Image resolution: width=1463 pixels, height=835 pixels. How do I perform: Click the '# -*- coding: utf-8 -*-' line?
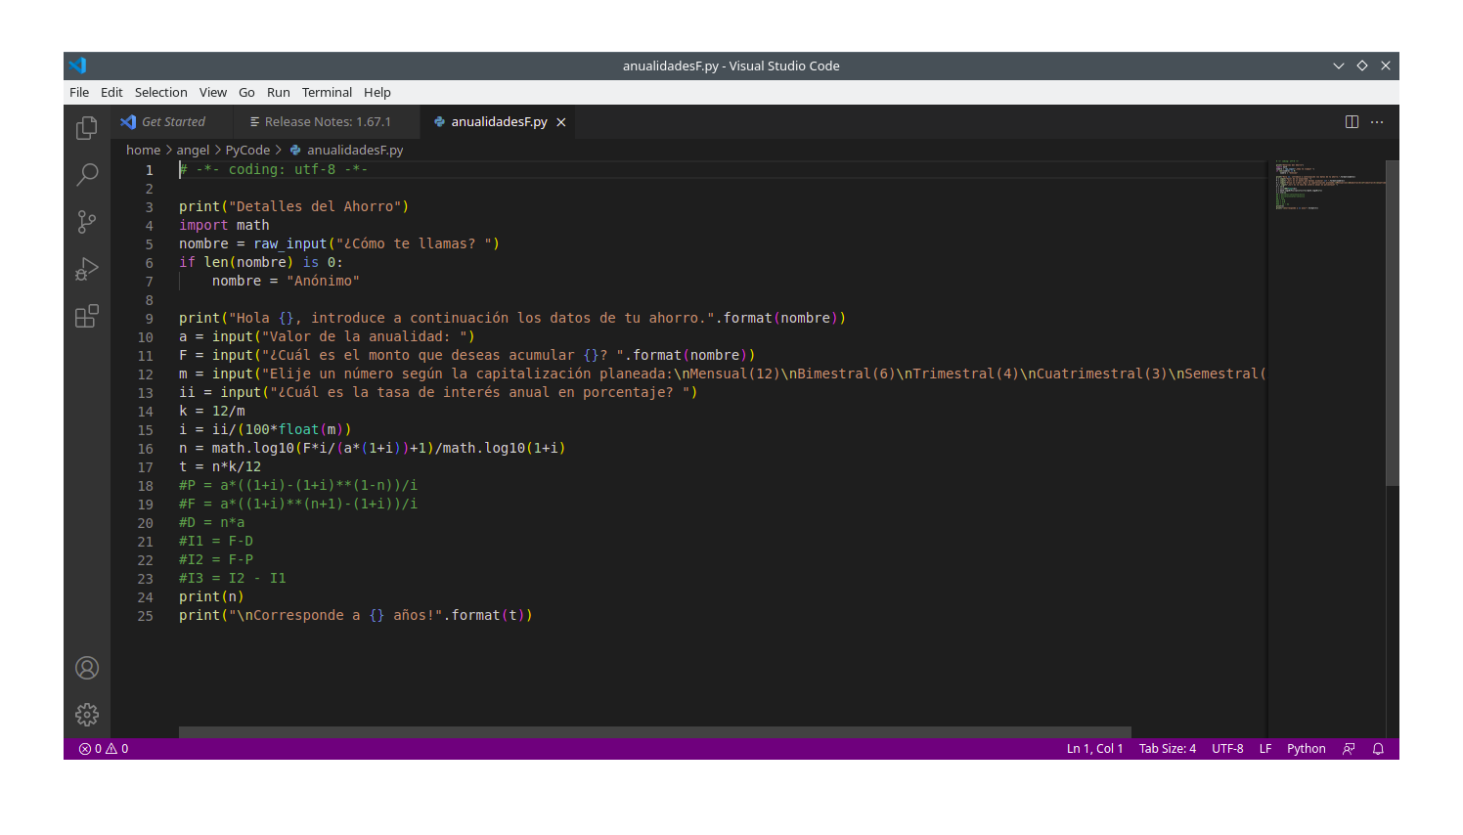point(274,170)
